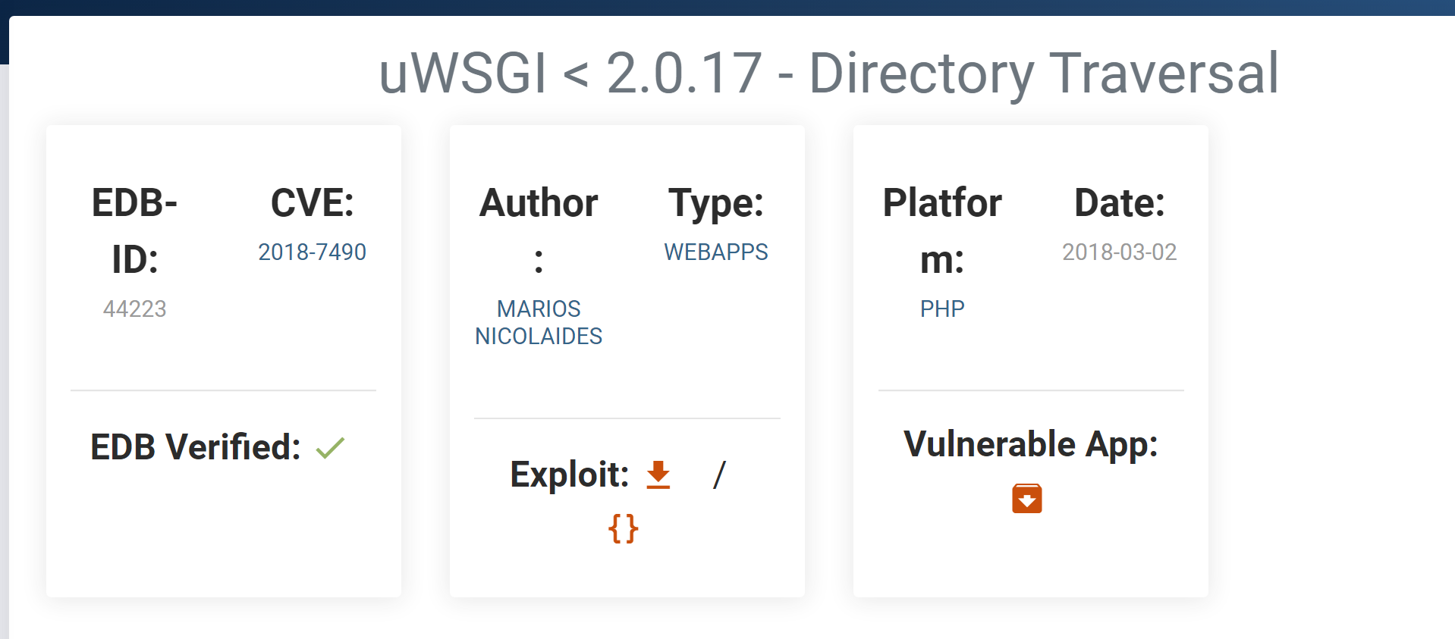Click the uWSGI Directory Traversal title
1455x639 pixels.
tap(828, 74)
